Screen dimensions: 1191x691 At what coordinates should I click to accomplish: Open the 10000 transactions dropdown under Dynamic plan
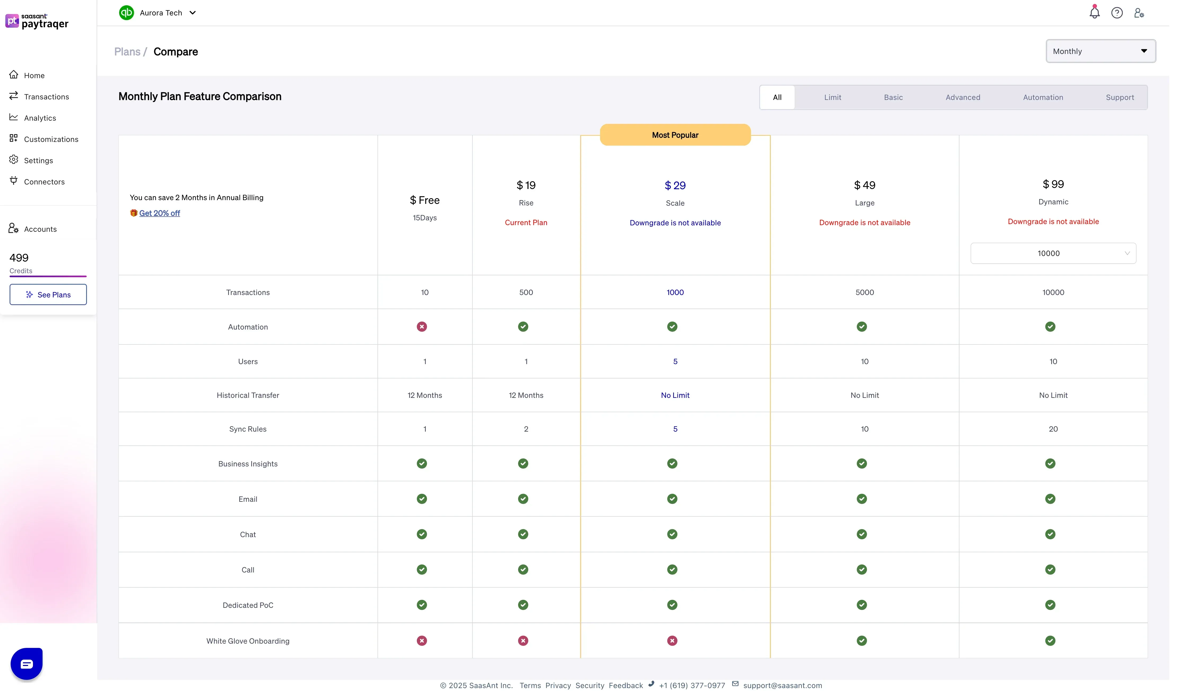click(x=1053, y=253)
